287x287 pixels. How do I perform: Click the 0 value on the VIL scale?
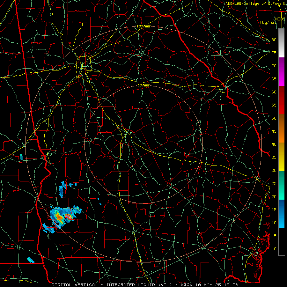275,249
